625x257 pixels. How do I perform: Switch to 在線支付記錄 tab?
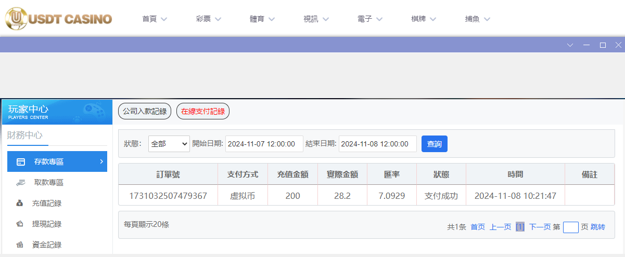click(203, 111)
